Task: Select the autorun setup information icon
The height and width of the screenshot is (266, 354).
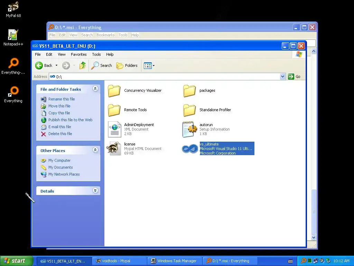Action: pos(190,130)
